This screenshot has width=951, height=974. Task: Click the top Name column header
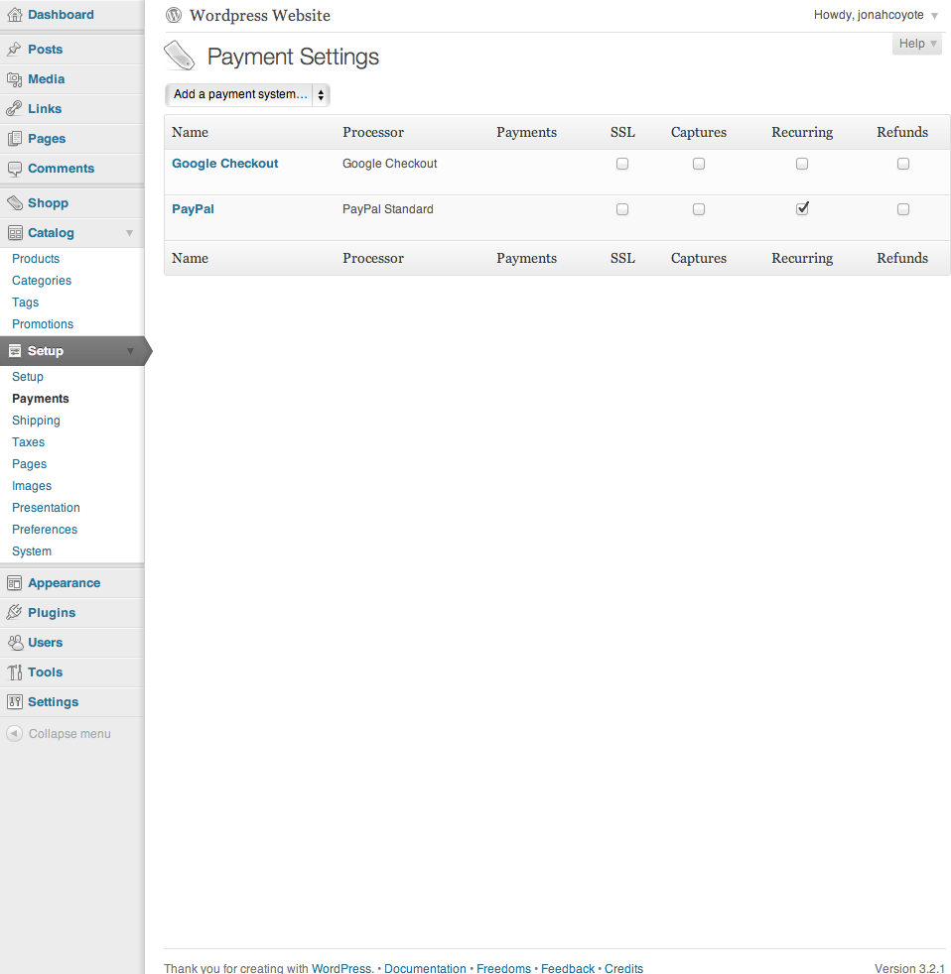[x=191, y=132]
